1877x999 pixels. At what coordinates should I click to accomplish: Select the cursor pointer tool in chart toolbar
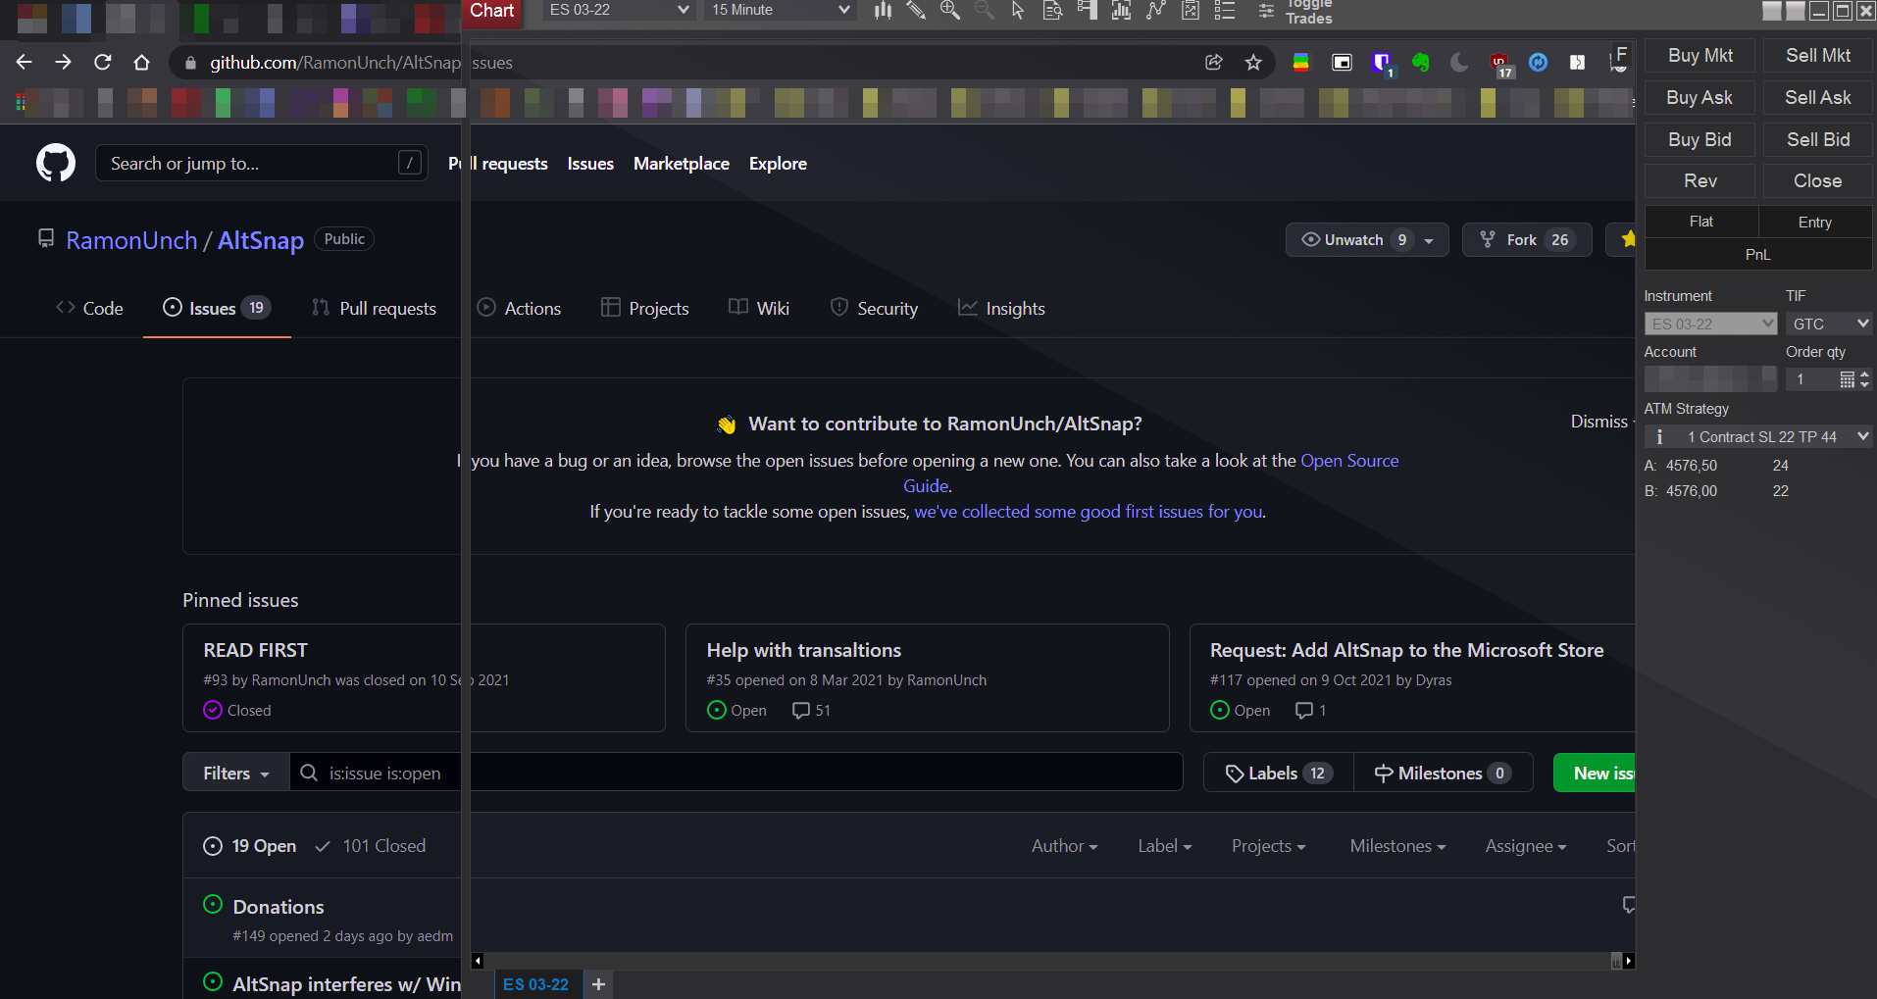(1018, 11)
